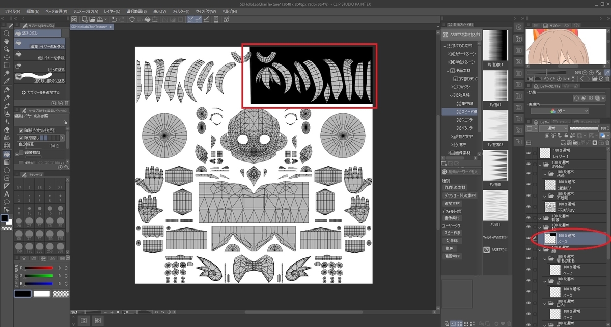Open CLIP STUDIO spiral icon in toolbar
Viewport: 611px width, 327px height.
(x=74, y=19)
